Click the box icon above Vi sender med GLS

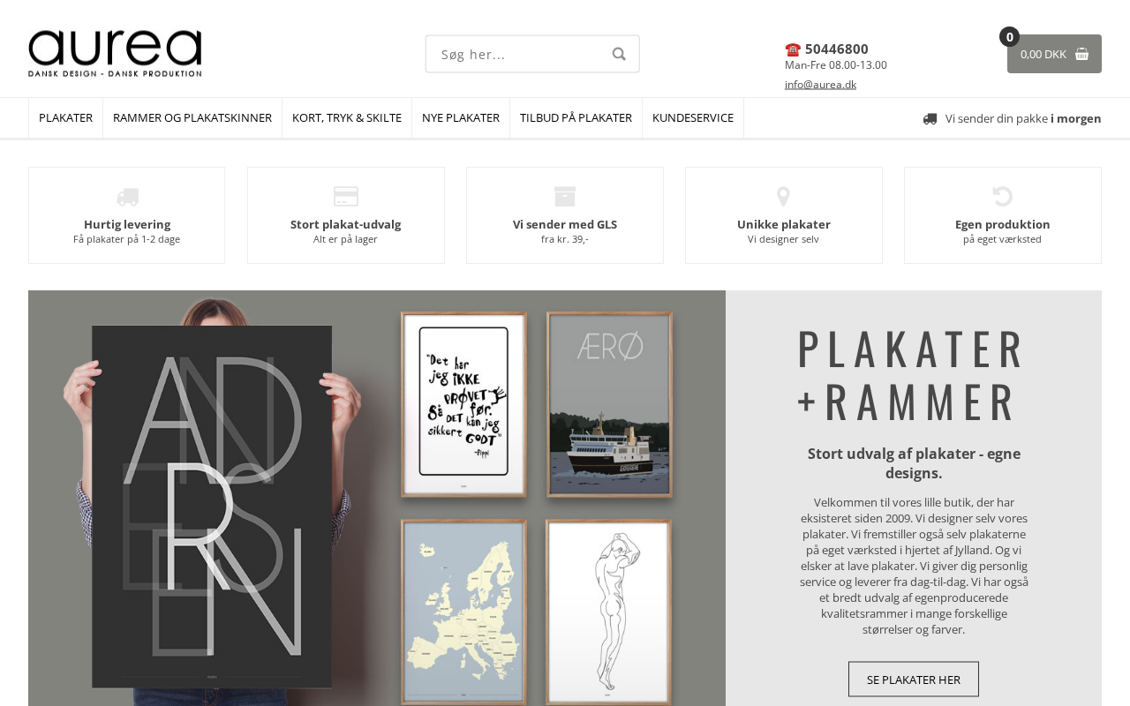pos(565,196)
